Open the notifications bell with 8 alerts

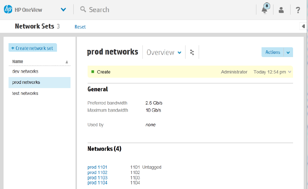265,9
